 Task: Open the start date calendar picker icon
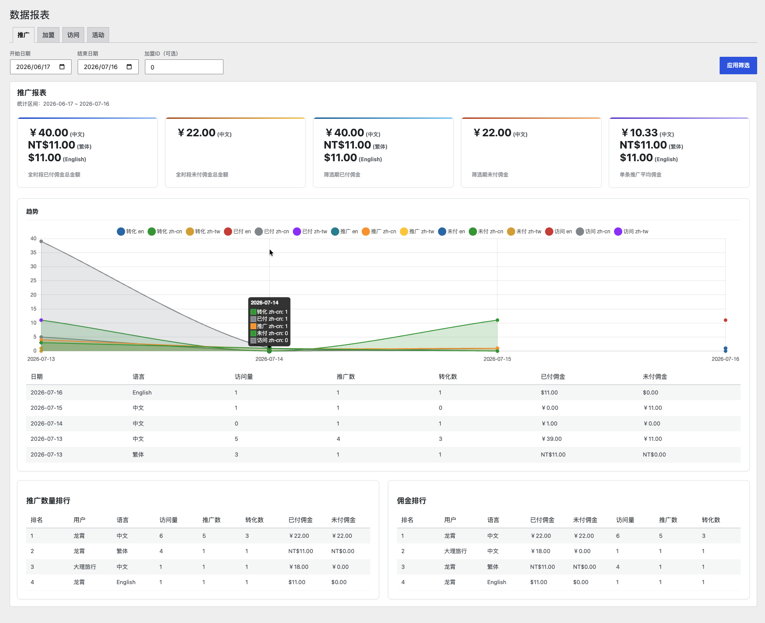(62, 67)
